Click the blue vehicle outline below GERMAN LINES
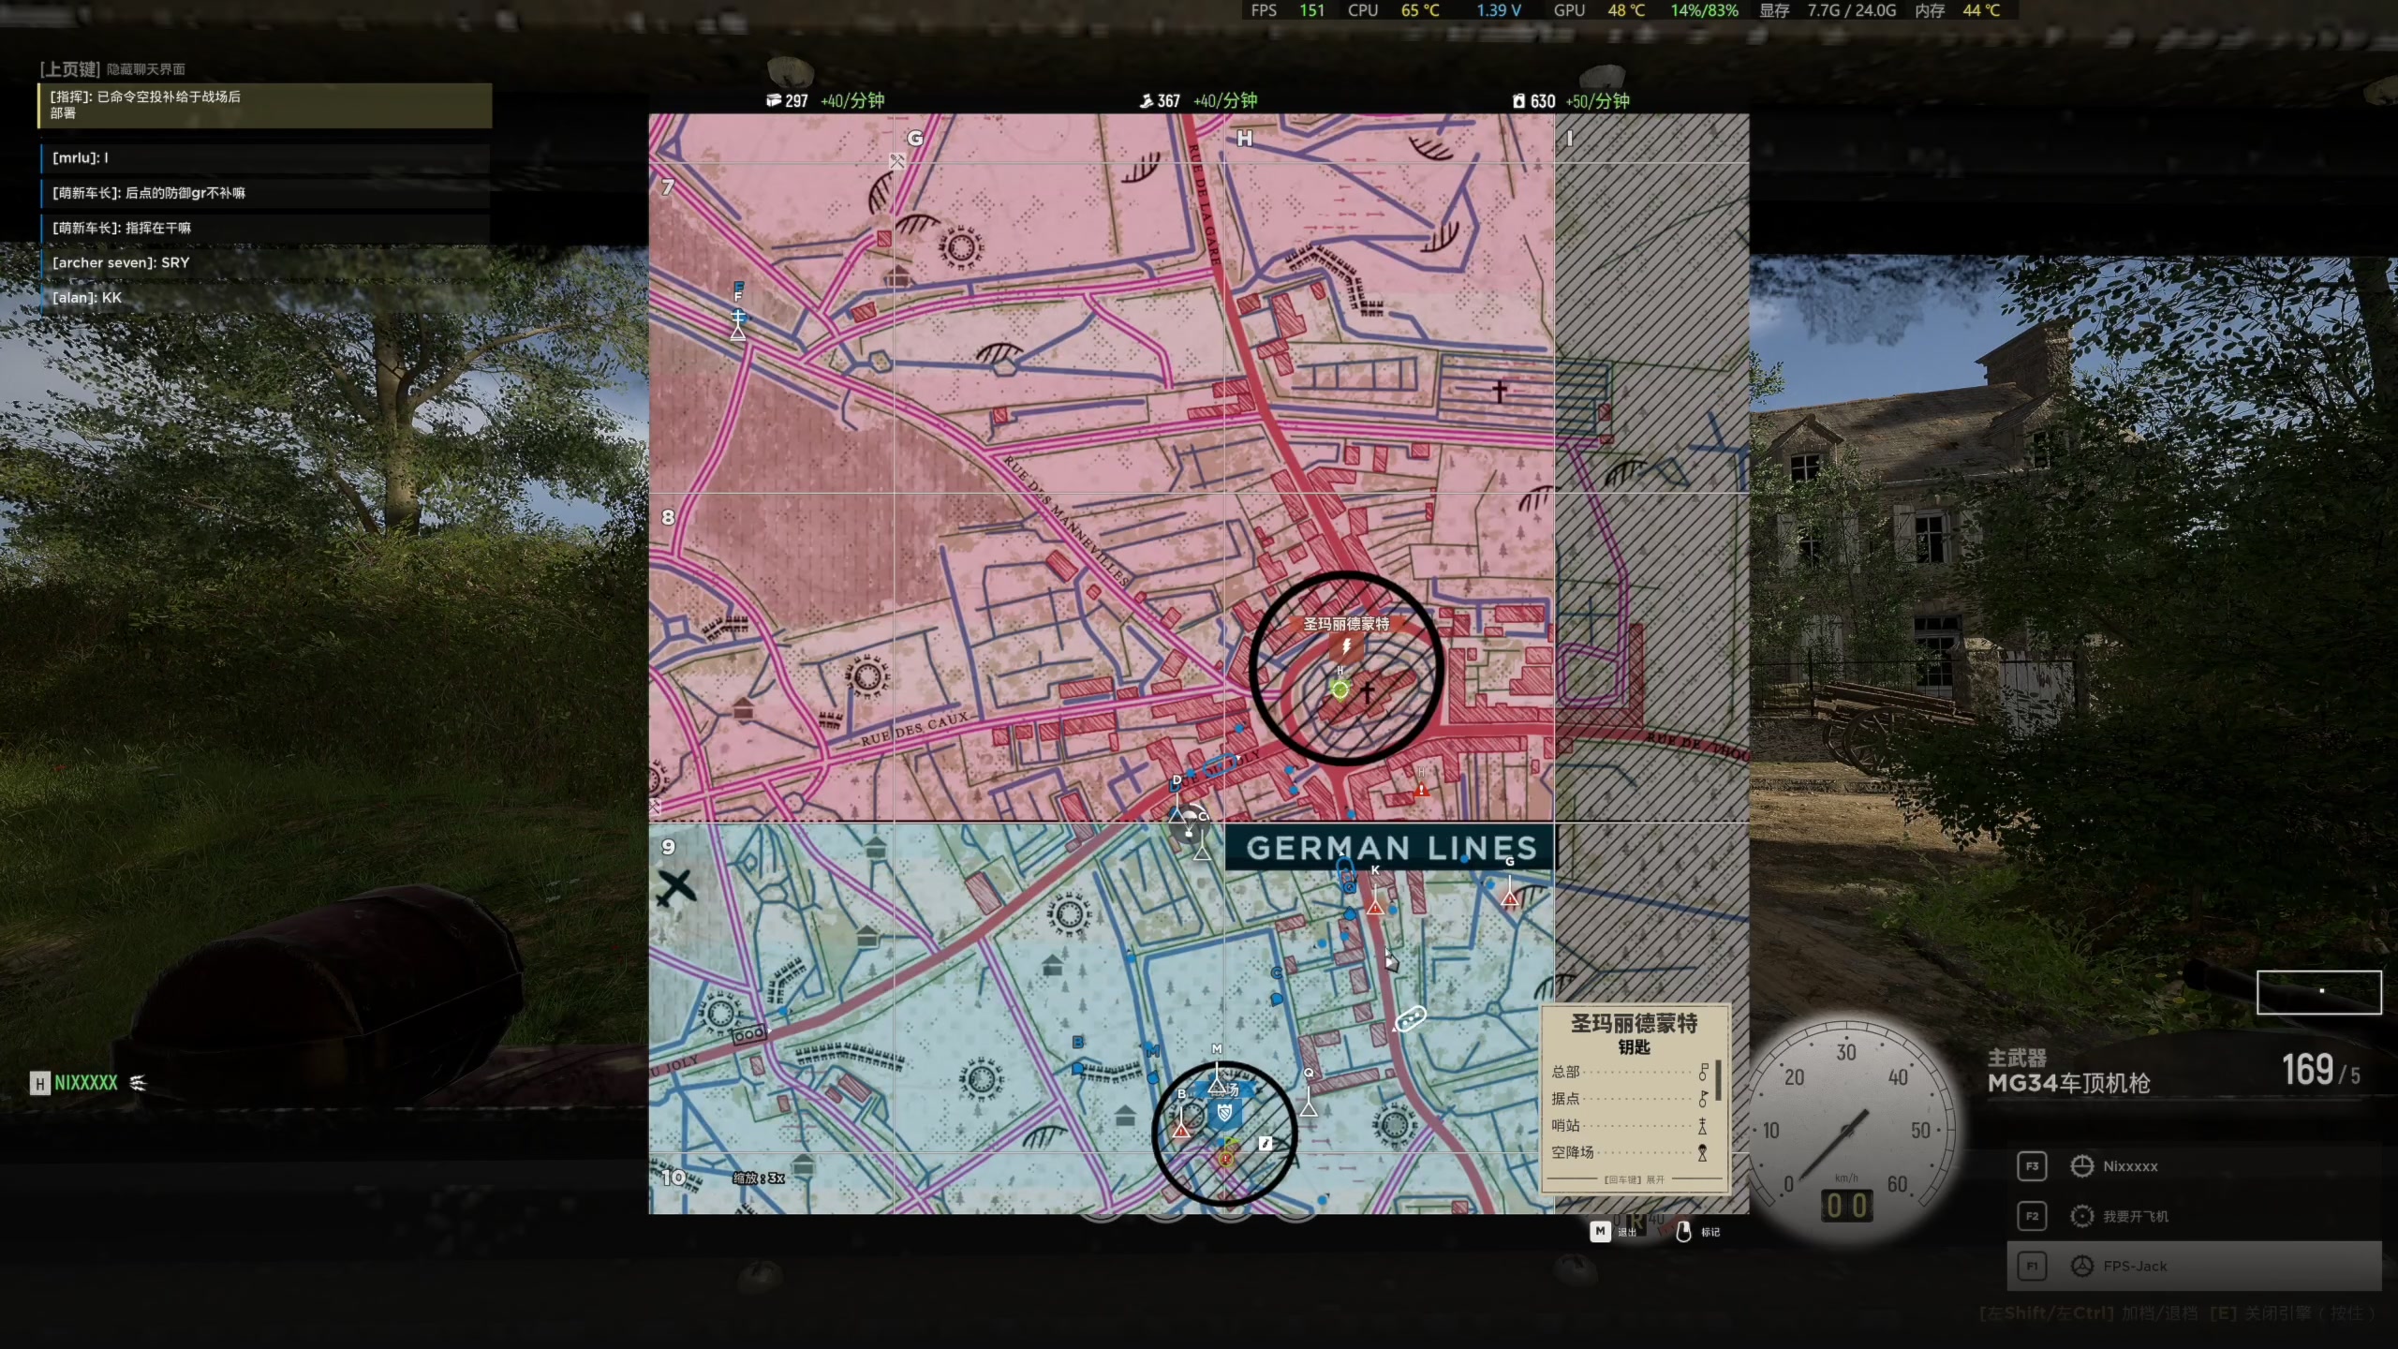The height and width of the screenshot is (1349, 2398). (1347, 872)
